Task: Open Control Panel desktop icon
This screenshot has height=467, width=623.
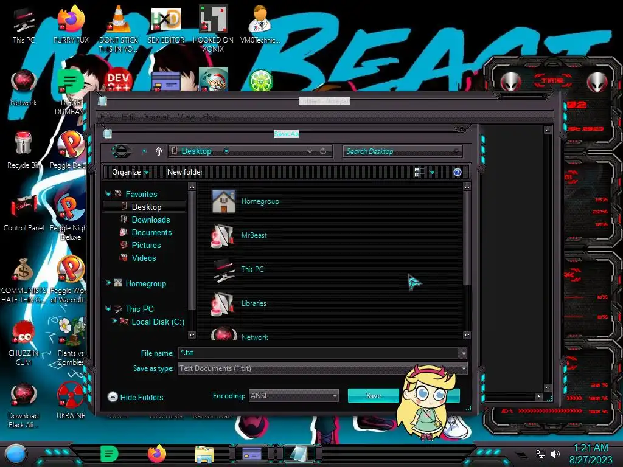Action: point(24,213)
